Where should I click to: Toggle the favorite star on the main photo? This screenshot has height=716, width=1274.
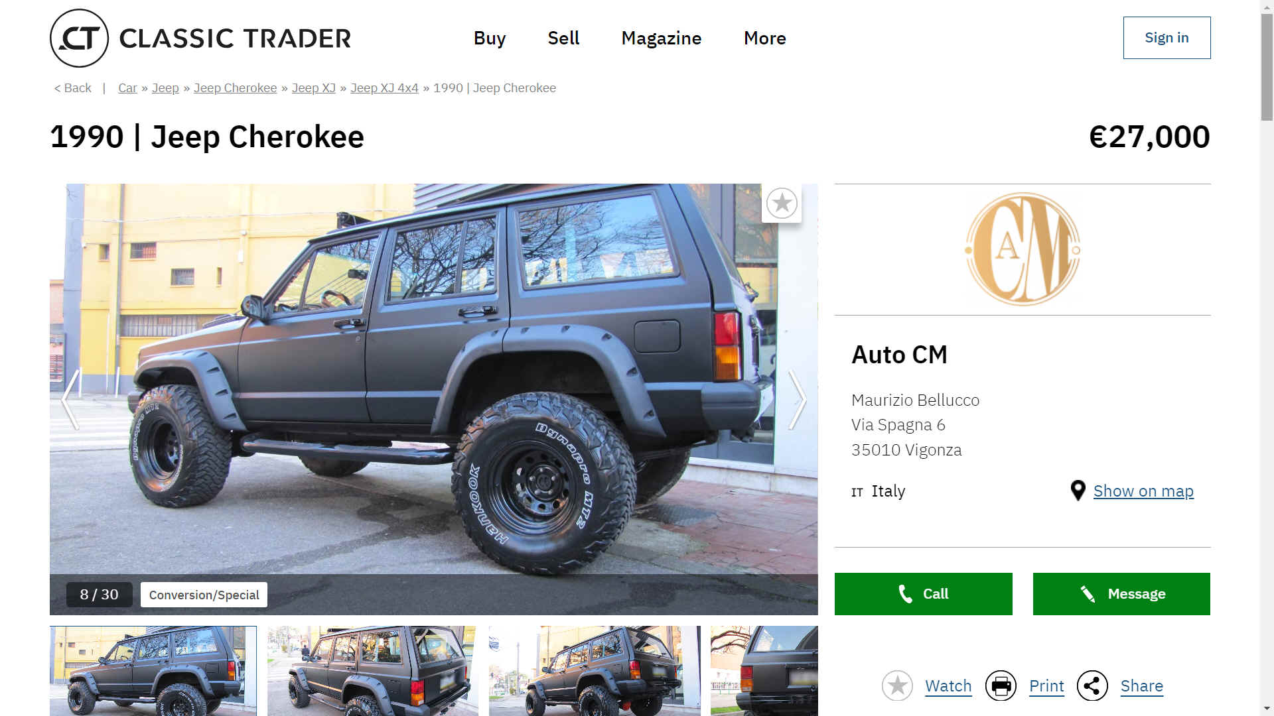click(782, 203)
